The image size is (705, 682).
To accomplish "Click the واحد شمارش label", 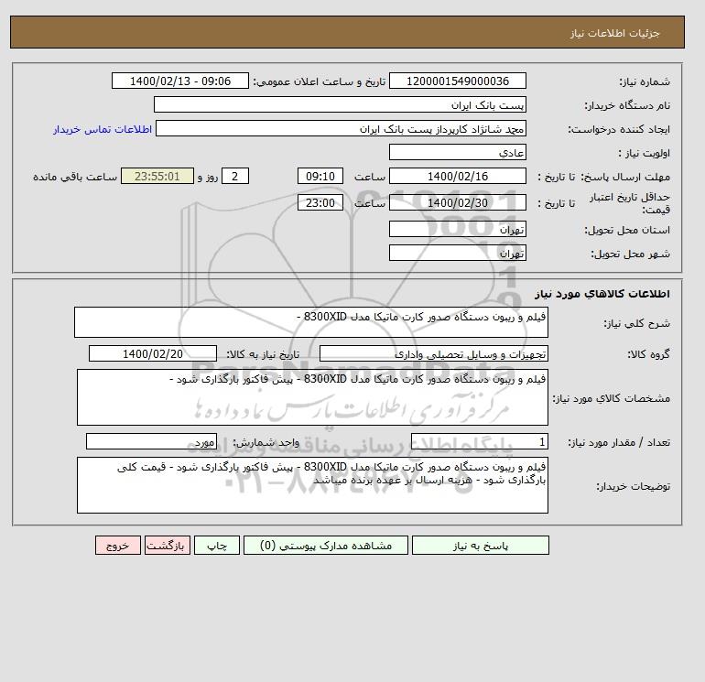I will [x=266, y=442].
